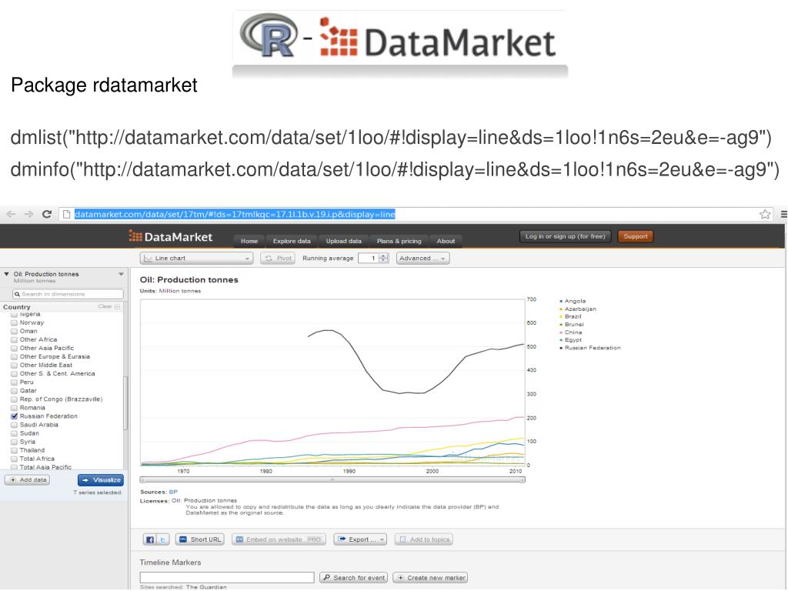788x591 pixels.
Task: Check the Romania checkbox
Action: click(x=15, y=408)
